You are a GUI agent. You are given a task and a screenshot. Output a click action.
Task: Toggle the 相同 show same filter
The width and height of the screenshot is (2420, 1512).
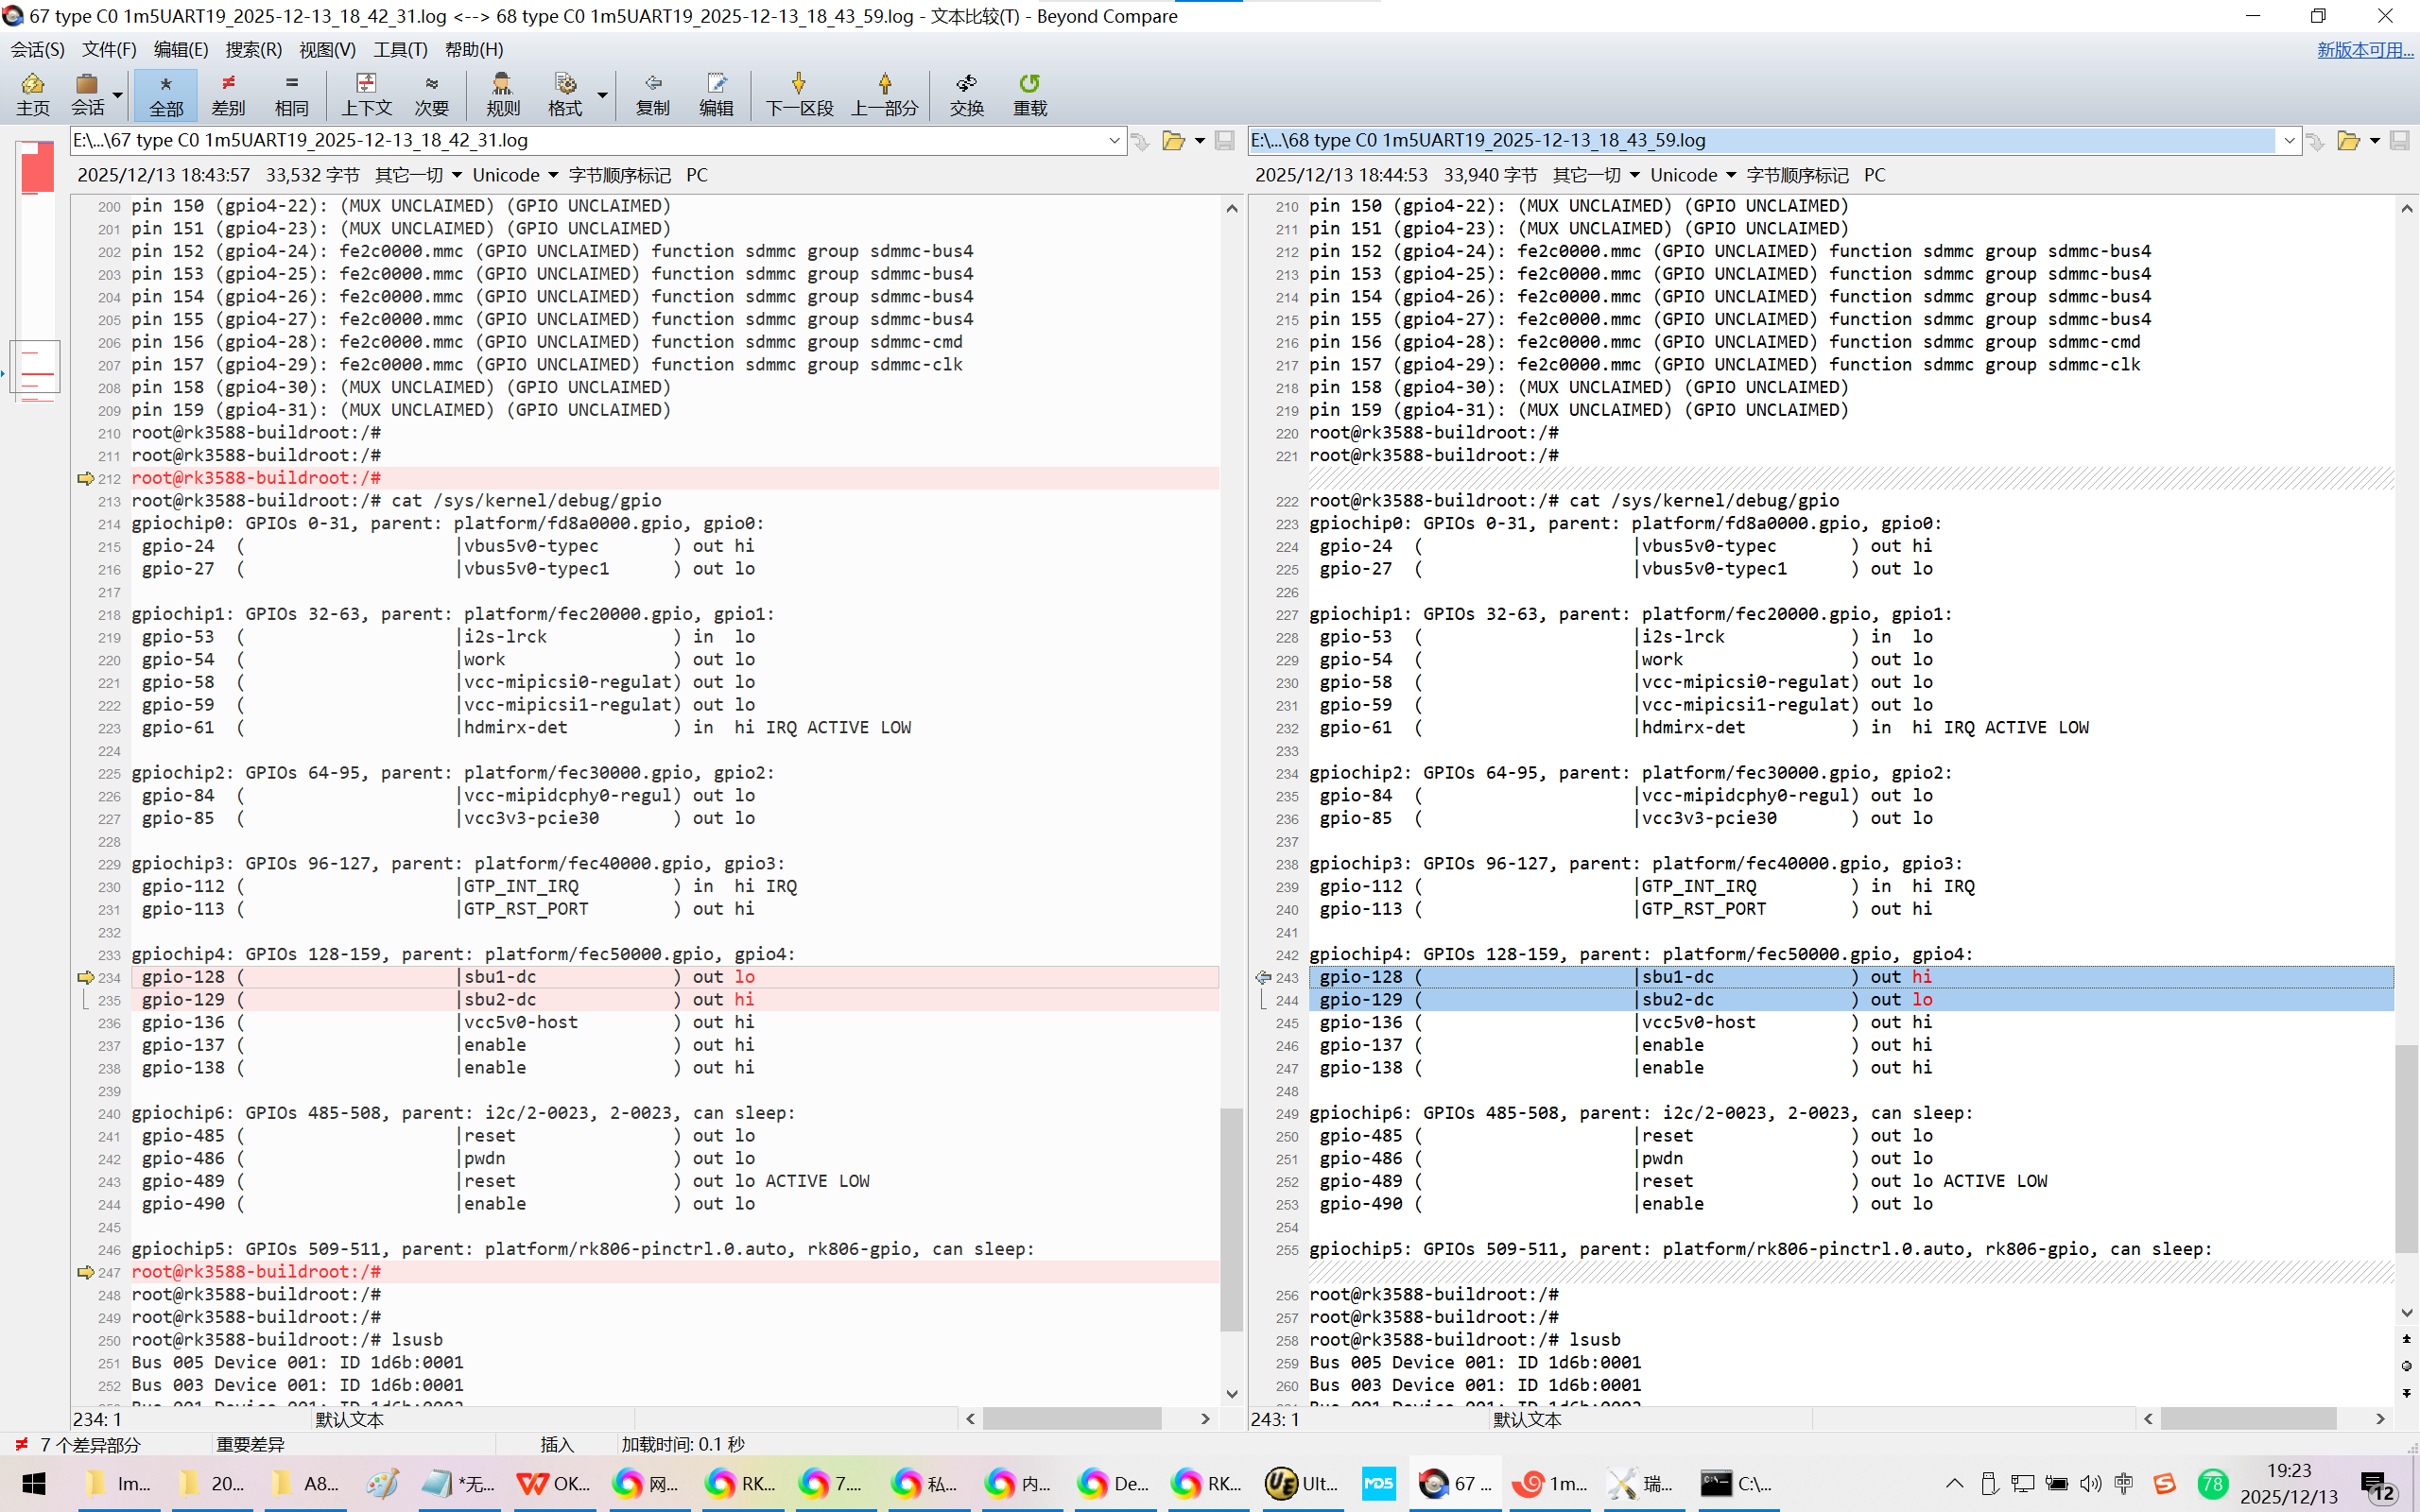(x=291, y=94)
